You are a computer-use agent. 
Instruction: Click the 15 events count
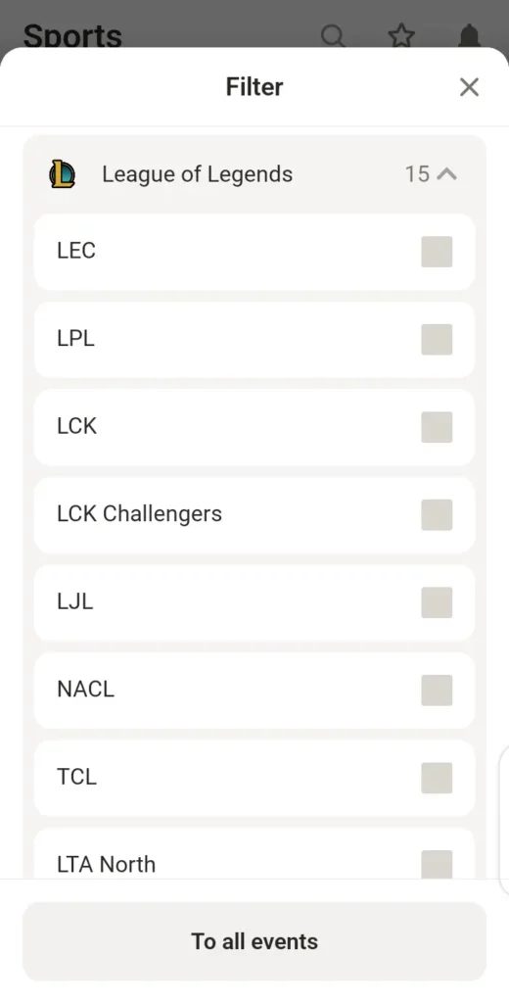[x=418, y=174]
